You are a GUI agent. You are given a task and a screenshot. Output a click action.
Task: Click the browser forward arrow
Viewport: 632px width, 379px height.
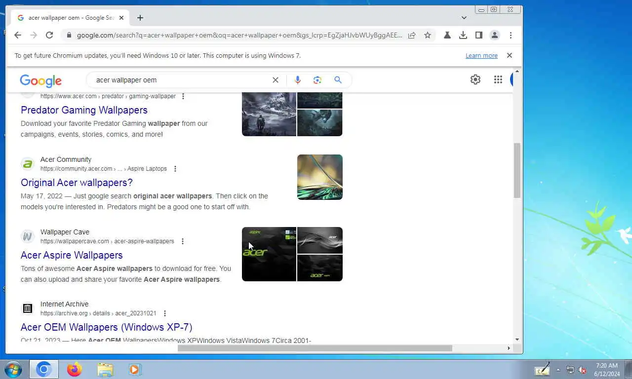pos(34,35)
